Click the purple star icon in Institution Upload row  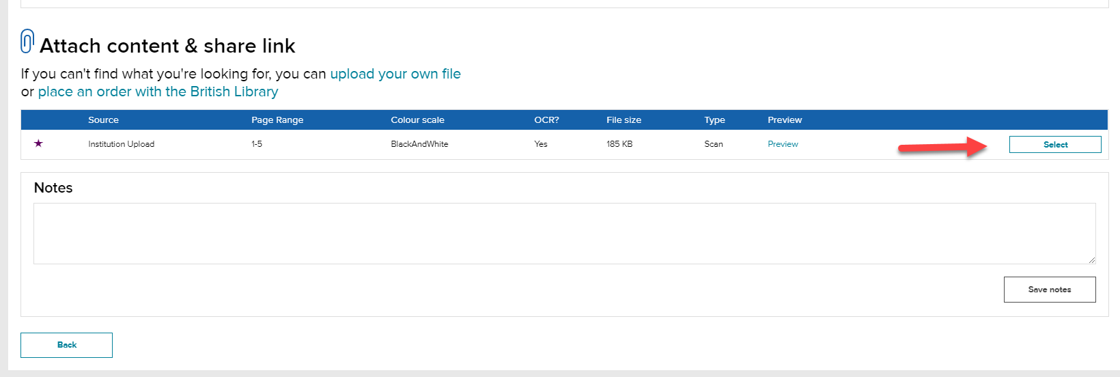point(38,143)
